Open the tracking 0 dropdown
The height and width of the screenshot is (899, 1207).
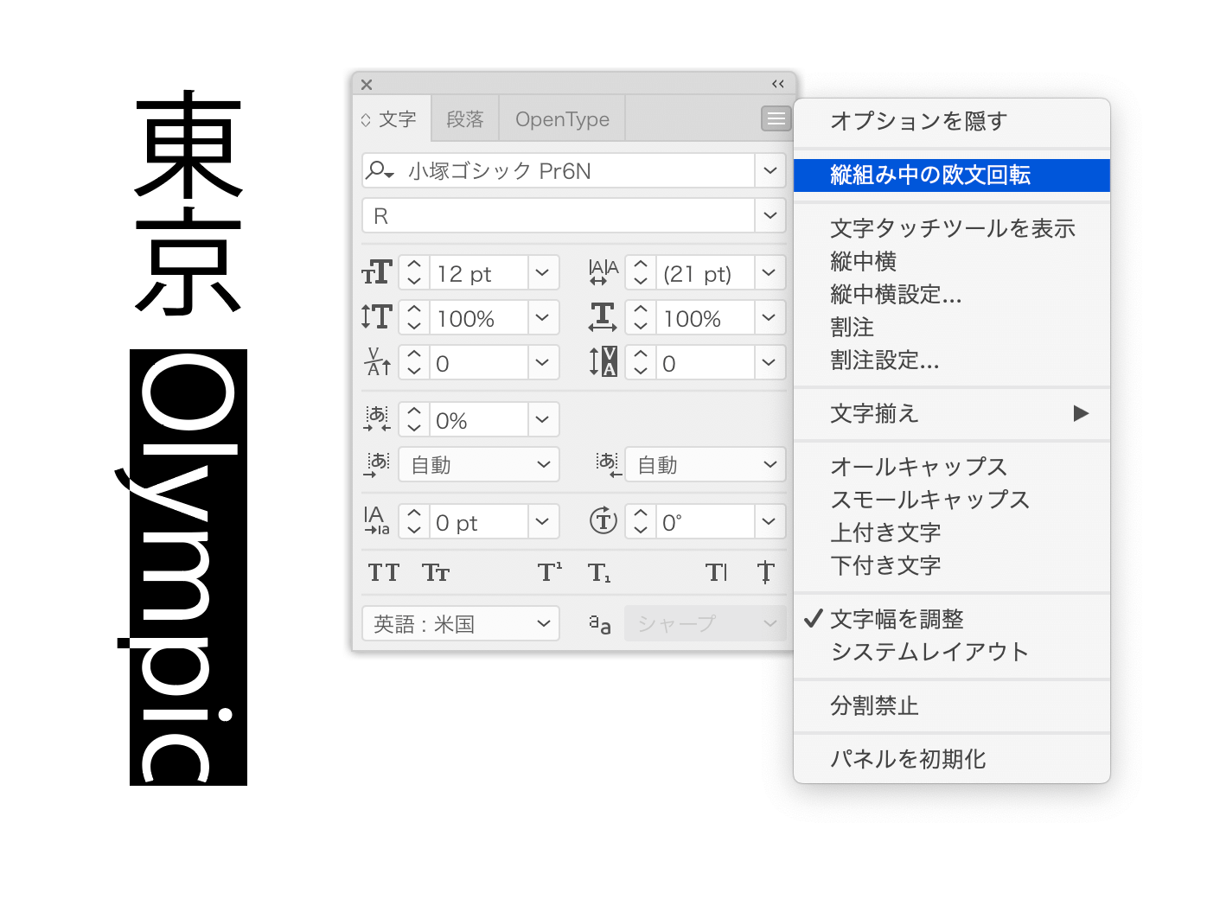[x=770, y=363]
